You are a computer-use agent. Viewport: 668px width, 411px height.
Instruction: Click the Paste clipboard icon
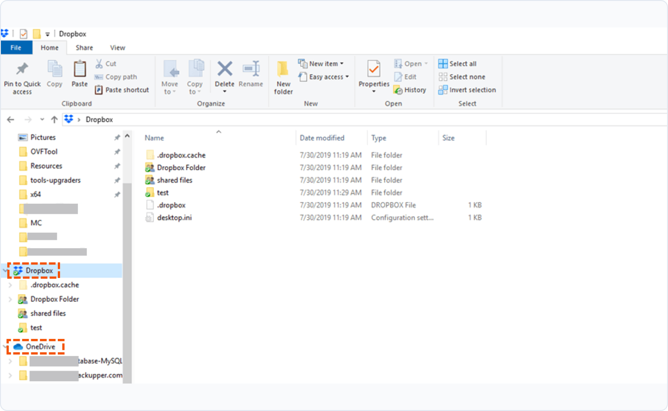[x=79, y=69]
